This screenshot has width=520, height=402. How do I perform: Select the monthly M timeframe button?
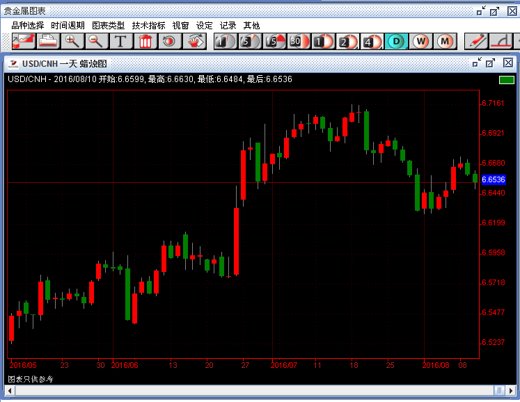(445, 42)
